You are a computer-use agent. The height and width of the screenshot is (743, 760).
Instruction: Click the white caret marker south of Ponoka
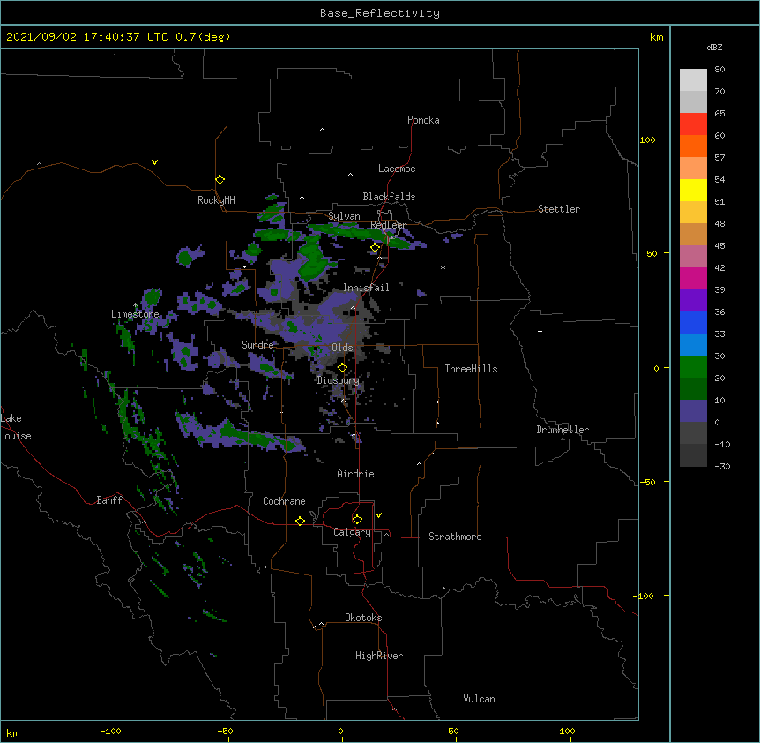click(322, 130)
